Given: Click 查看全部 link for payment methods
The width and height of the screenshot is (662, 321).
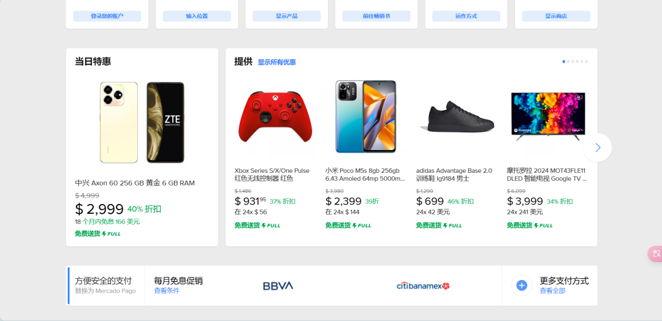Looking at the screenshot, I should [552, 290].
